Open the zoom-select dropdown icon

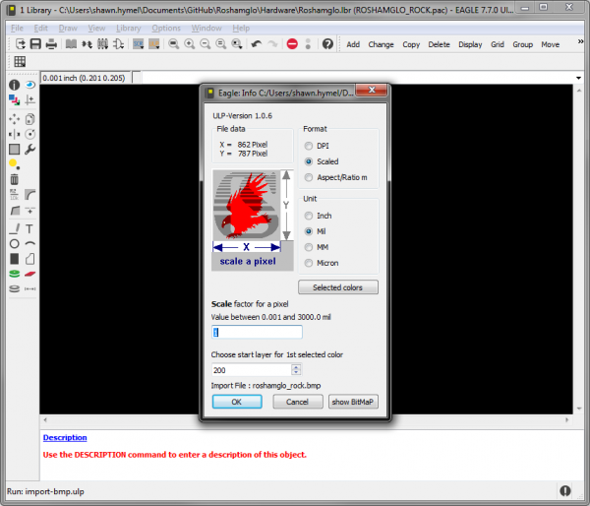coord(237,44)
